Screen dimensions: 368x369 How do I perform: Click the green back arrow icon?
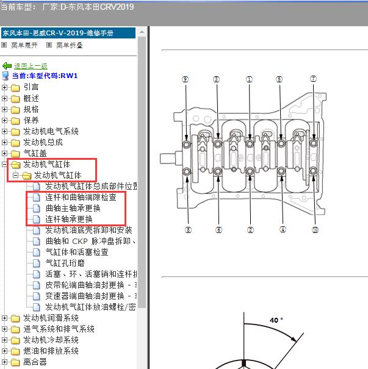(x=7, y=66)
